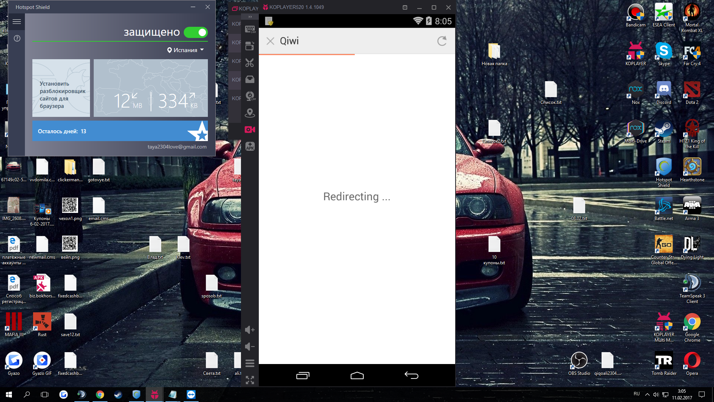714x402 pixels.
Task: Open the Hotspot Shield help question icon
Action: pos(17,38)
